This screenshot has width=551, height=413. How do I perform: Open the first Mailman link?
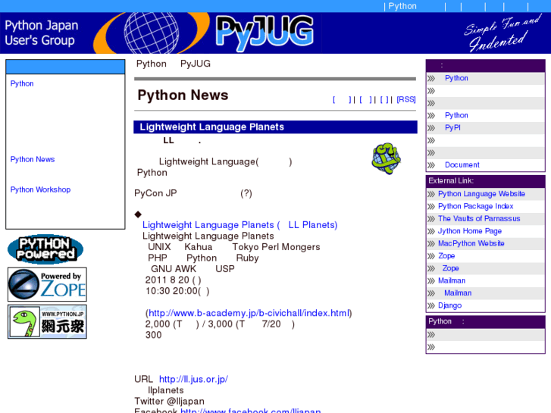(452, 280)
